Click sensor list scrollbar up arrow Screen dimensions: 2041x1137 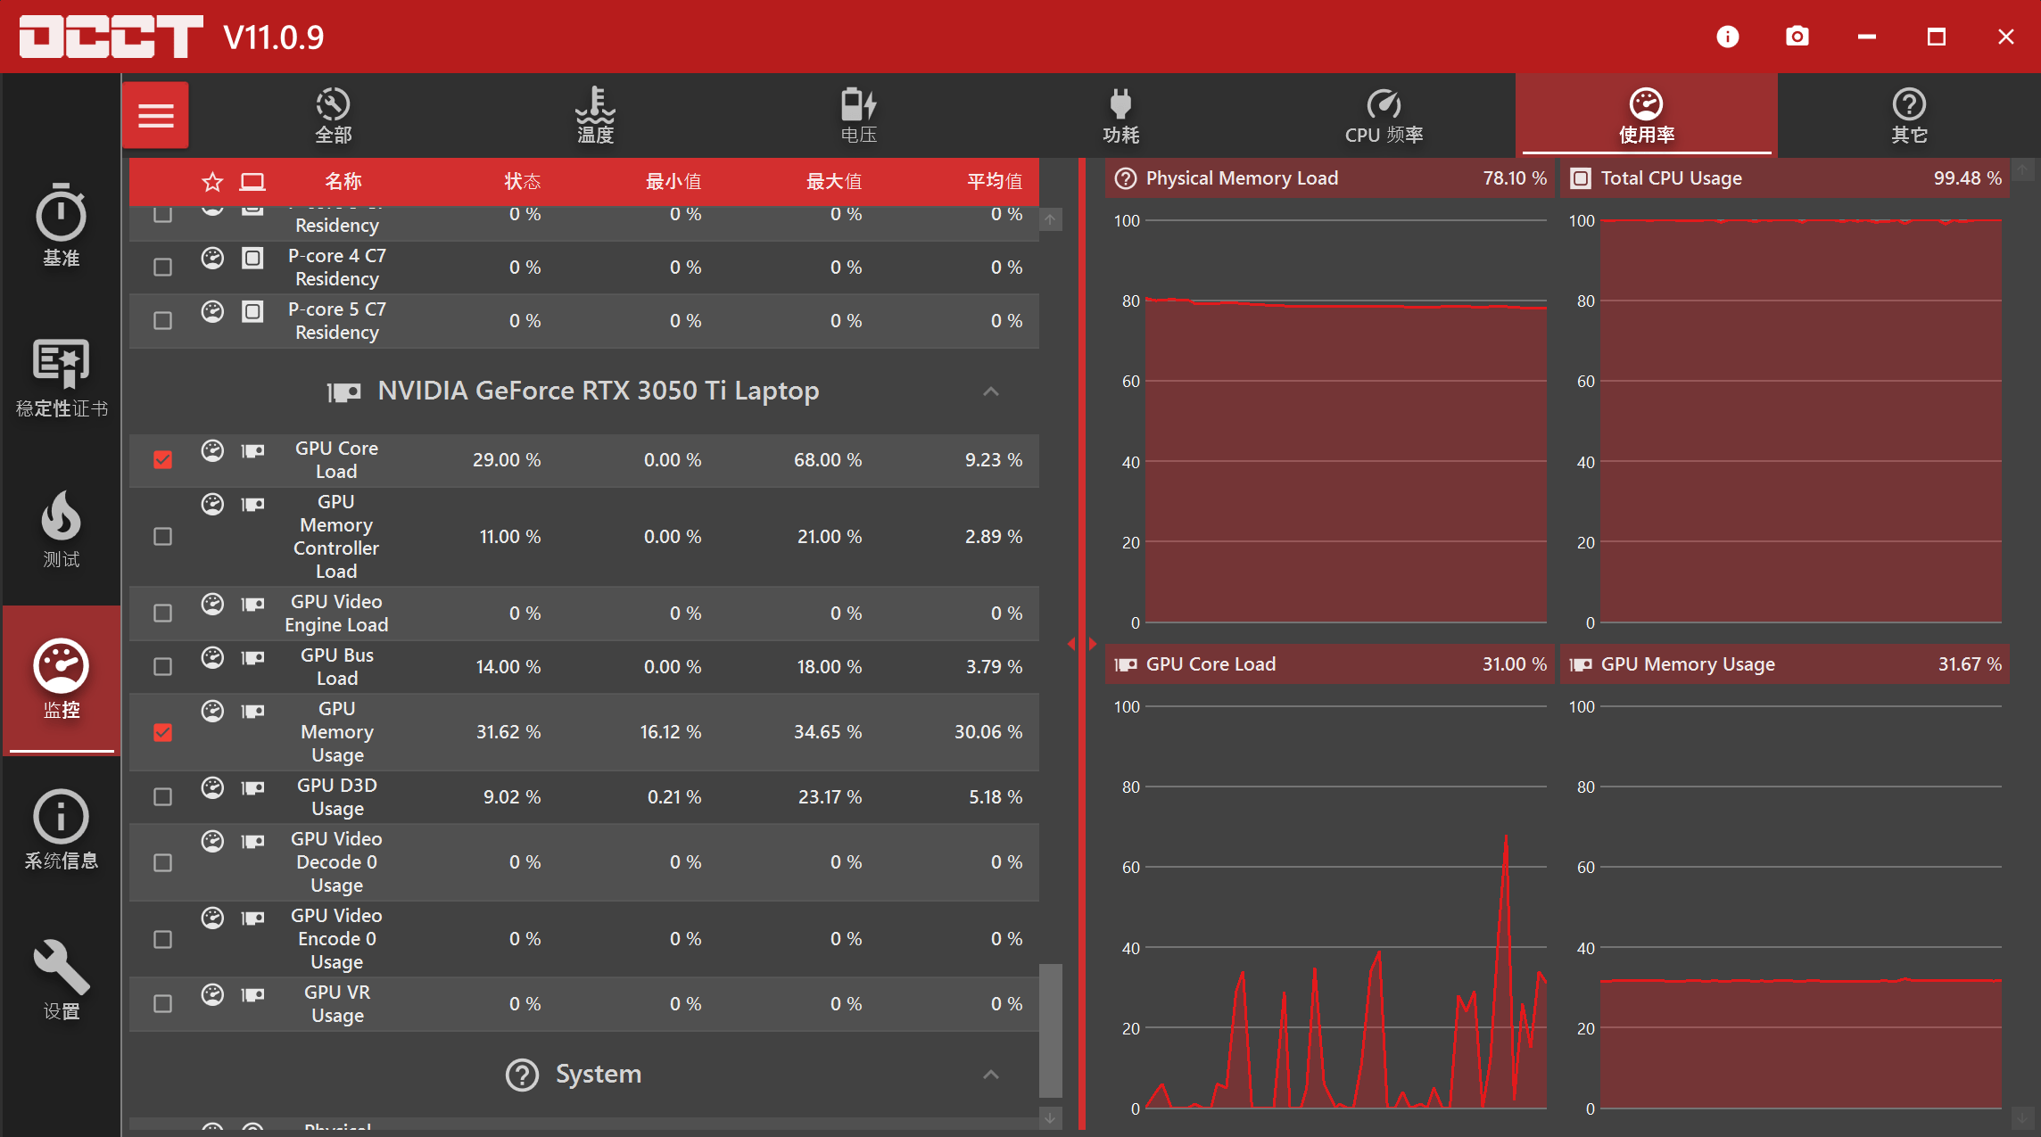coord(1051,219)
